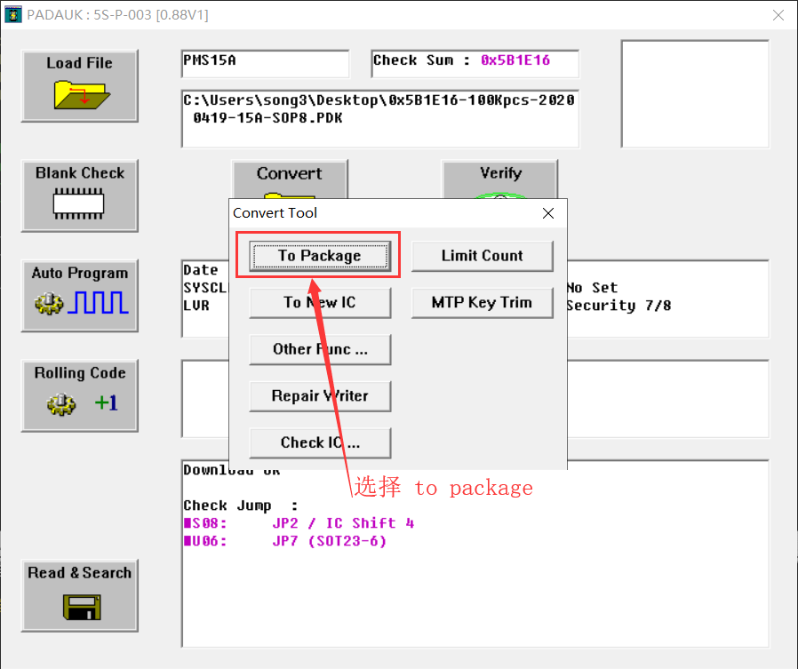Click the Rolling Code +1 icon

pyautogui.click(x=80, y=403)
